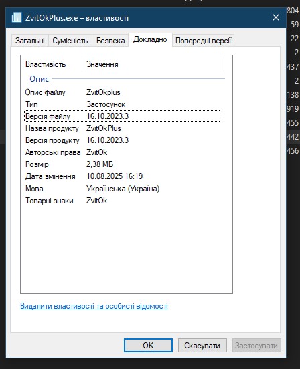300x369 pixels.
Task: Select the Назва продукту row
Action: pos(122,128)
